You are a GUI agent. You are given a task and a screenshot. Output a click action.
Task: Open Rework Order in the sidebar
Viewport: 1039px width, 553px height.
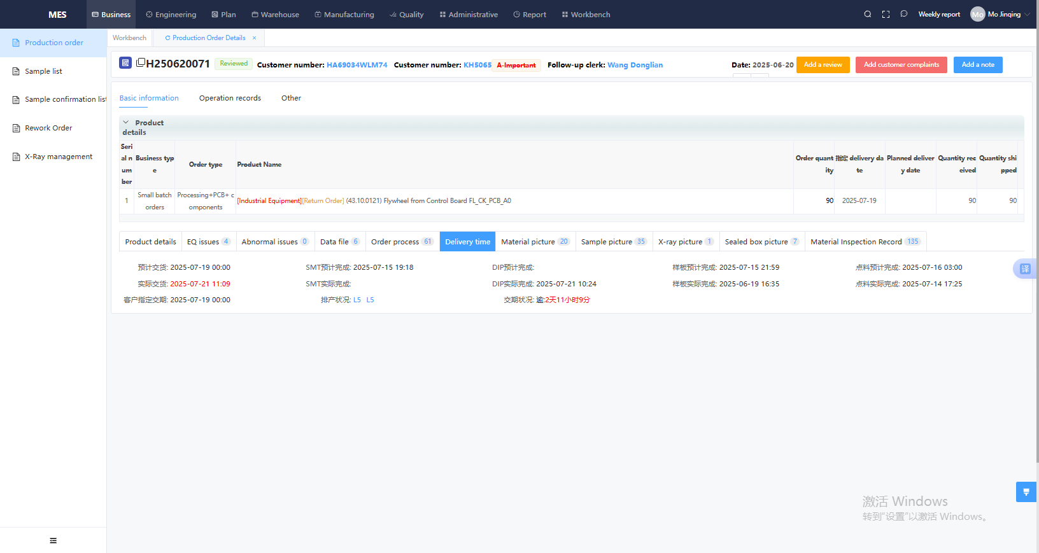48,128
